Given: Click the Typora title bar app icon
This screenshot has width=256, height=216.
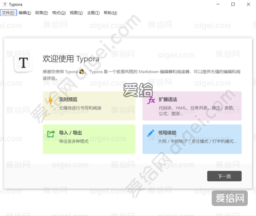Looking at the screenshot, I should [x=5, y=4].
